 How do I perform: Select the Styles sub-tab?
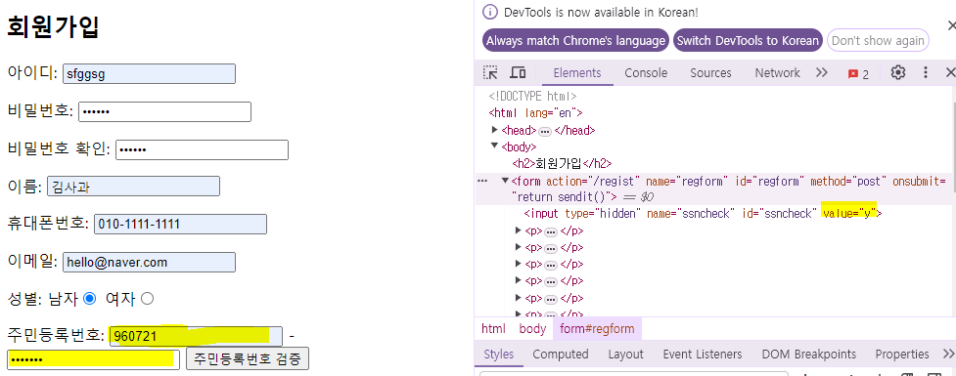pos(499,355)
